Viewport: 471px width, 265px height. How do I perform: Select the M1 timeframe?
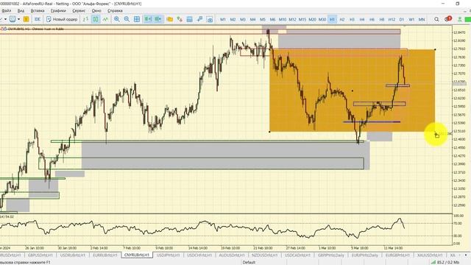click(223, 19)
